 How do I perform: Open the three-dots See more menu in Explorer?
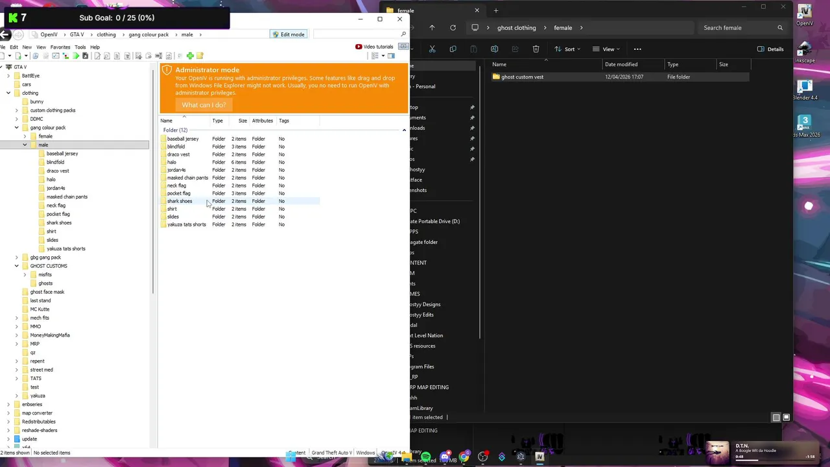click(637, 49)
